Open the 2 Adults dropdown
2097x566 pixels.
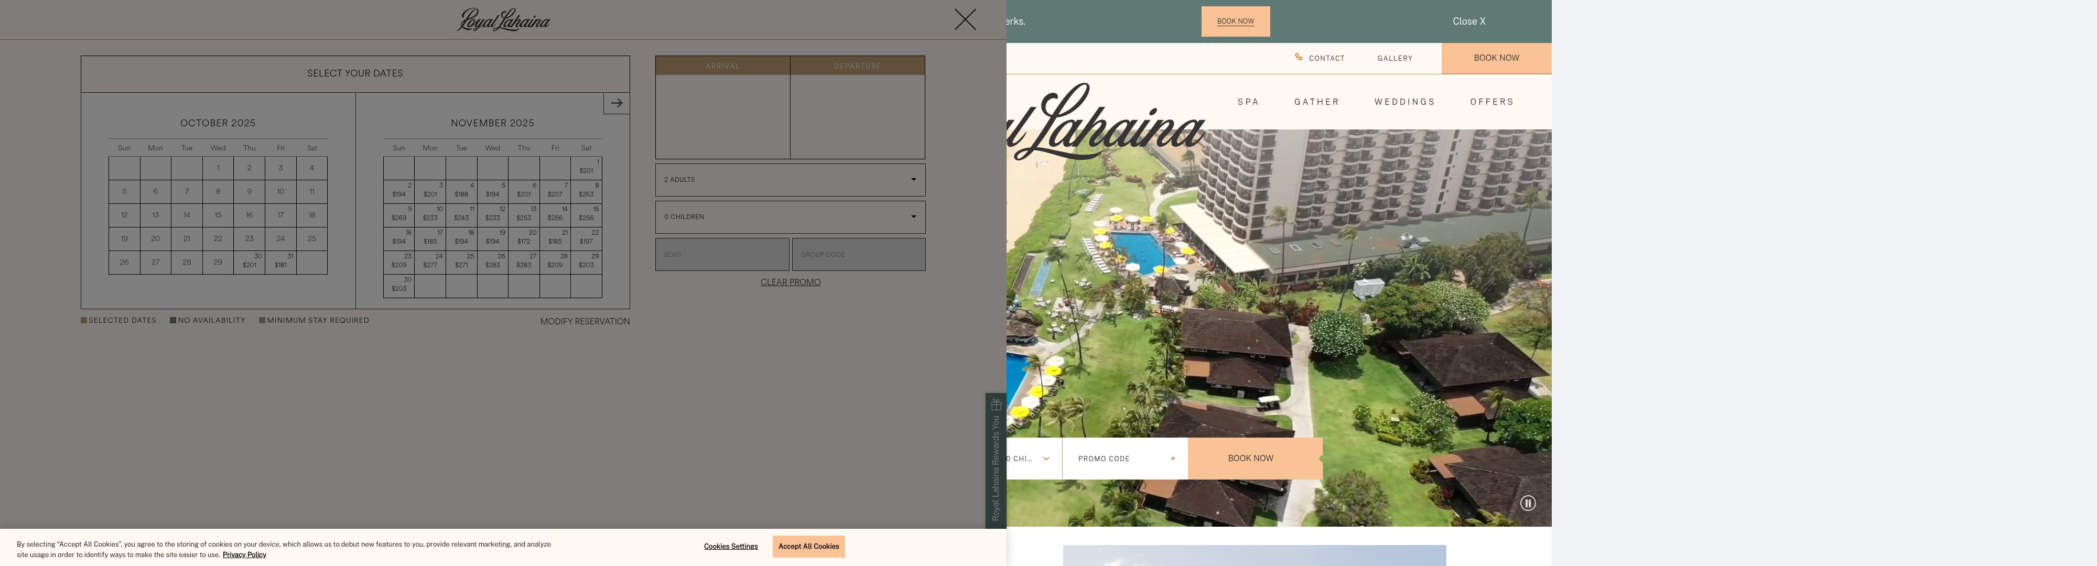click(790, 180)
